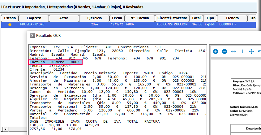Fit document to width icon
This screenshot has height=135, width=261.
point(233,51)
